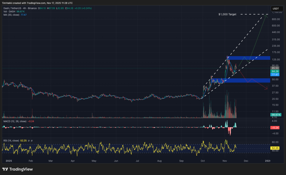Click the Binance exchange label
This screenshot has width=286, height=175.
click(32, 8)
